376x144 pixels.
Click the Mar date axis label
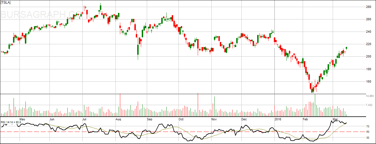click(335, 119)
